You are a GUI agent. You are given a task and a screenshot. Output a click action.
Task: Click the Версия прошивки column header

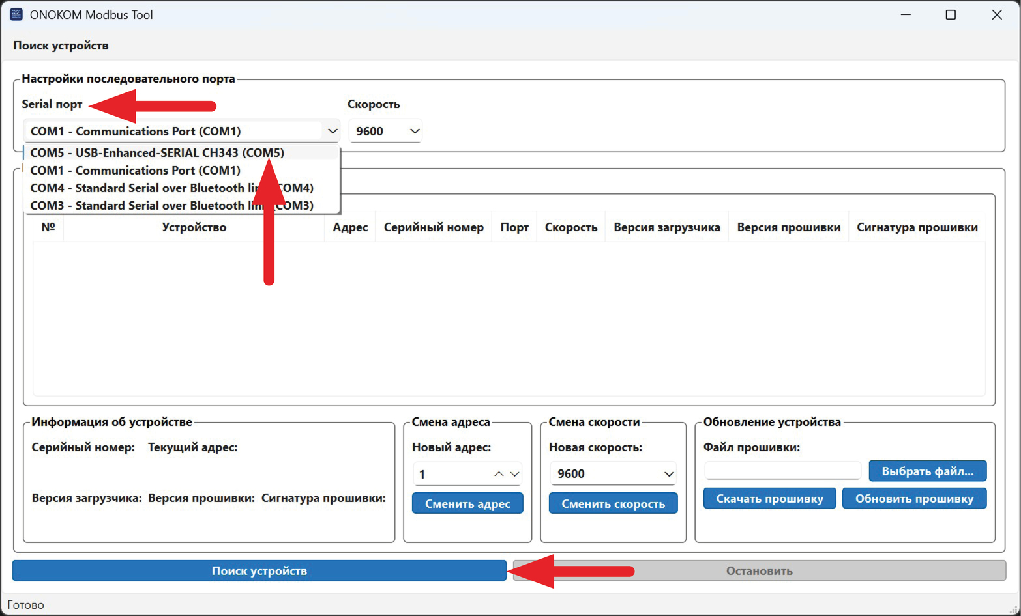click(788, 227)
